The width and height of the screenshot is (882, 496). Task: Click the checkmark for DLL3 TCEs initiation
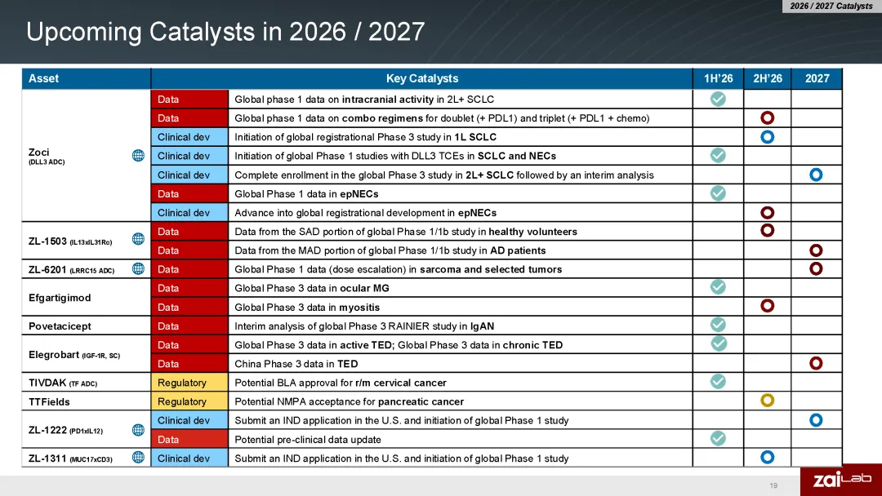[718, 155]
